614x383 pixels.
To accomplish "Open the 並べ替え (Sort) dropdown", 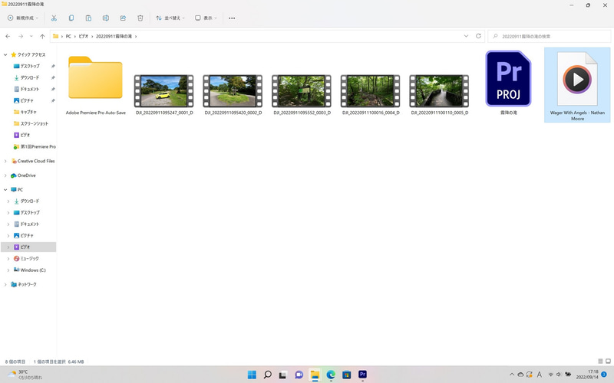I will (170, 18).
